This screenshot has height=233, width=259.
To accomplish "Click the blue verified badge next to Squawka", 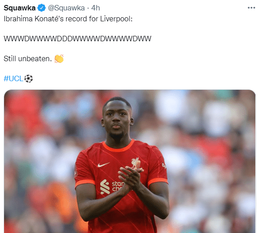I will 41,8.
